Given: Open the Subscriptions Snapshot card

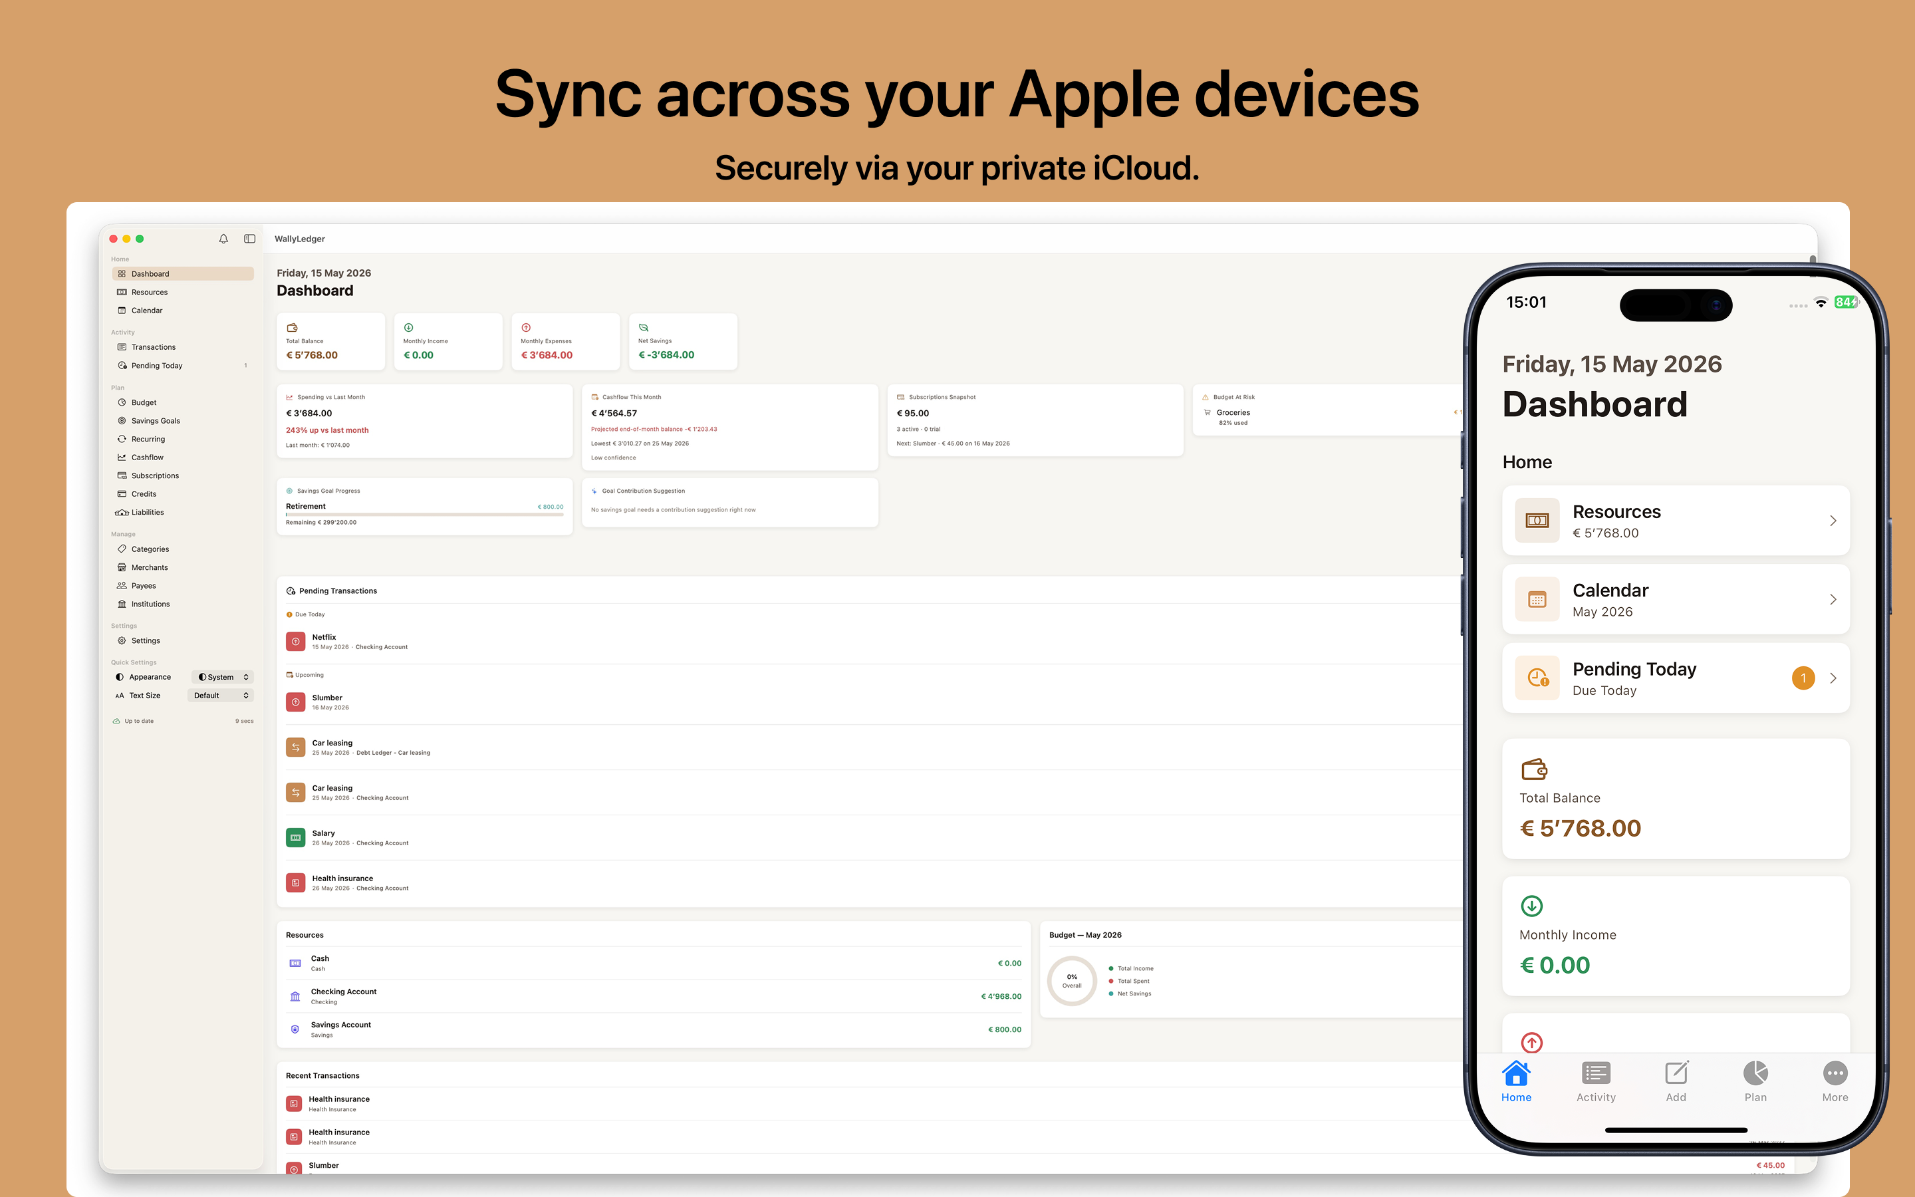Looking at the screenshot, I should pyautogui.click(x=1035, y=420).
